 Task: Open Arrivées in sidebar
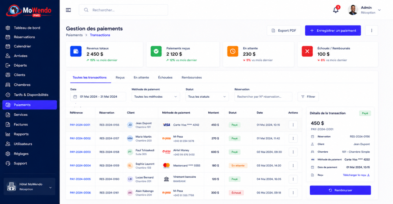29,56
